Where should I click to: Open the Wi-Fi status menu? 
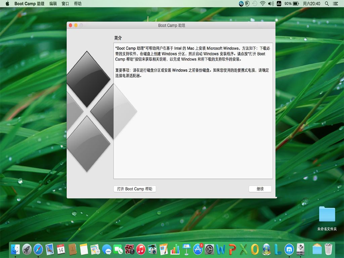263,3
